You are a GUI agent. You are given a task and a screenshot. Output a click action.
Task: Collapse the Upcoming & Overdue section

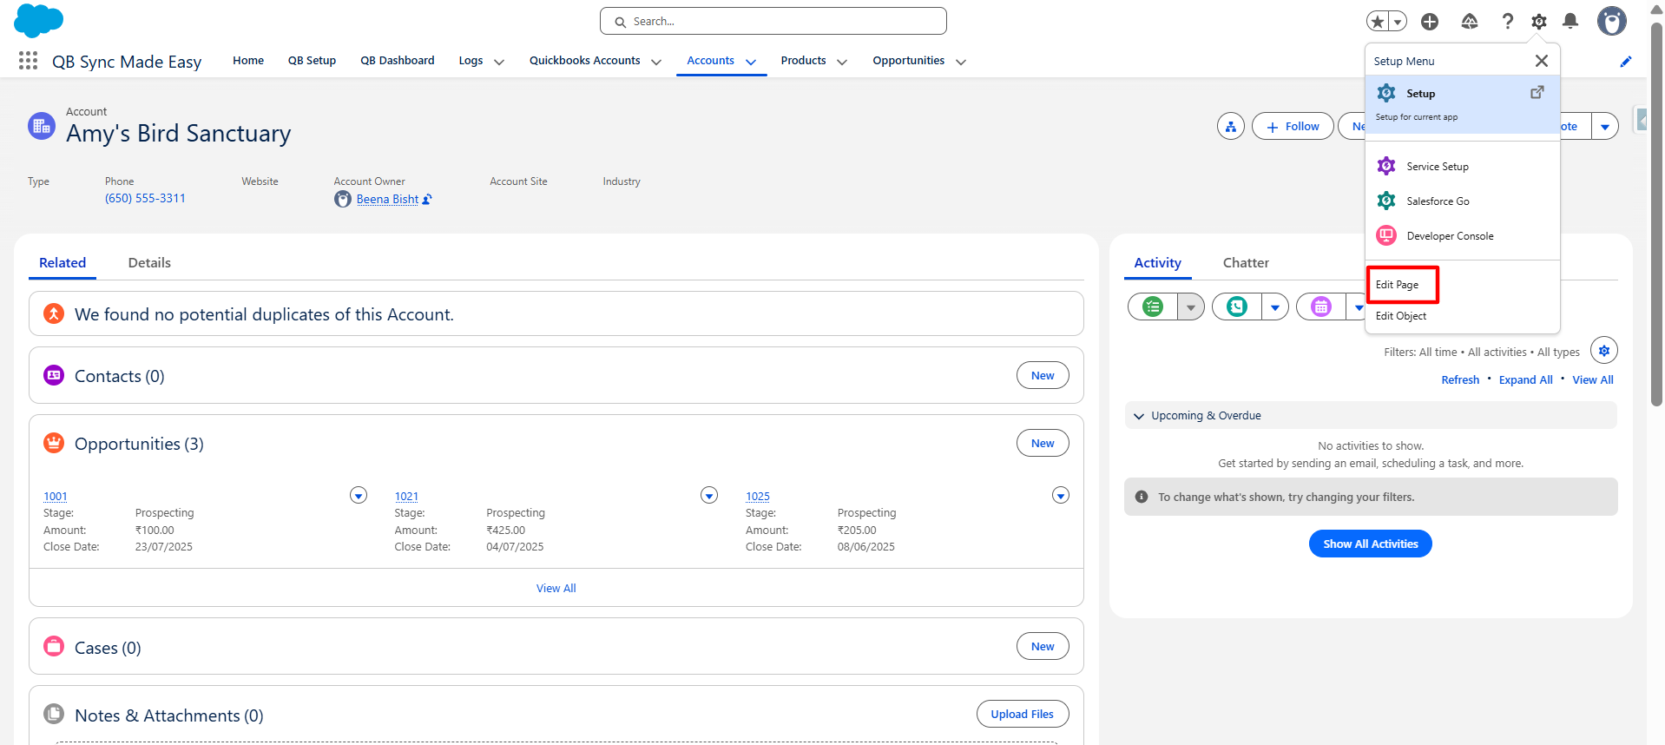tap(1139, 416)
